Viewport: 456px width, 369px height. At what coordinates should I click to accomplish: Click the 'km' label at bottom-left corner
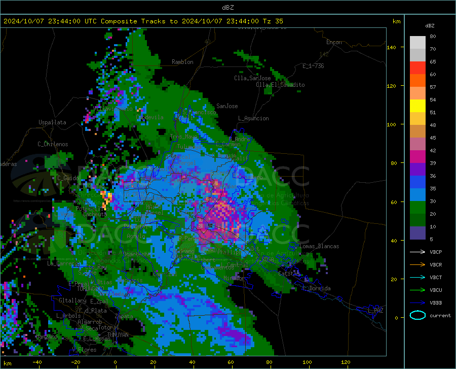(x=7, y=363)
